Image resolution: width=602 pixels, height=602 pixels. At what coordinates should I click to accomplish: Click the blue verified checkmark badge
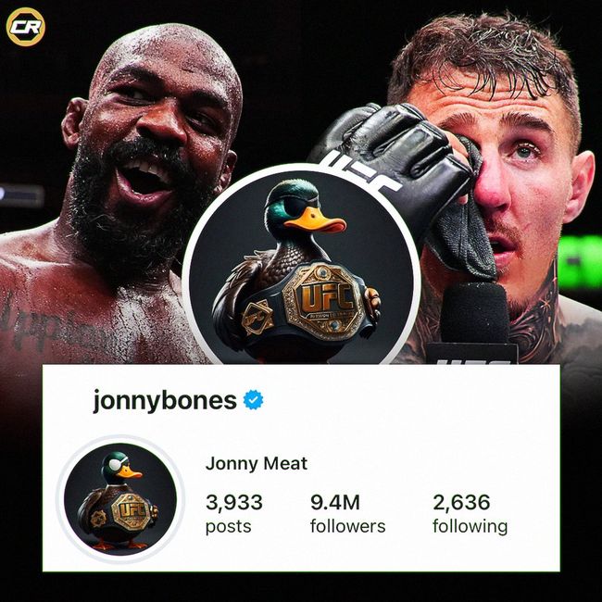[x=254, y=400]
